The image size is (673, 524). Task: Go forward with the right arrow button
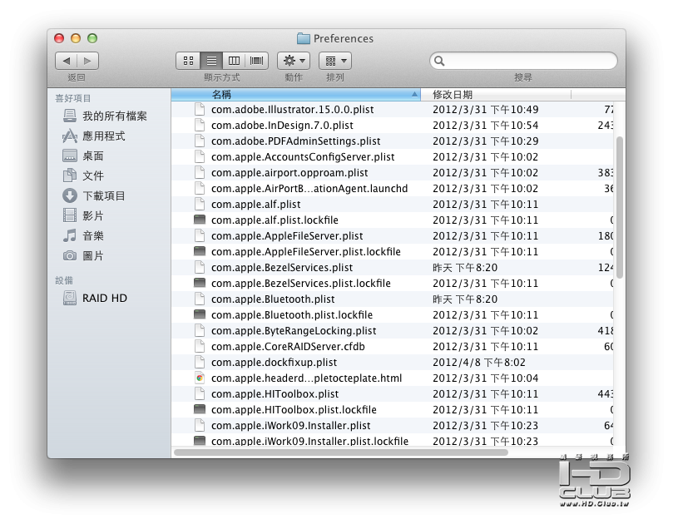(x=88, y=61)
